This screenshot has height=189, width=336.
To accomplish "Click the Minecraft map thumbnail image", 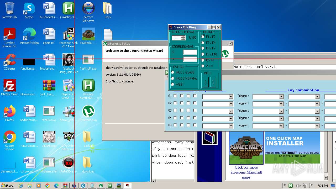I will [x=246, y=148].
